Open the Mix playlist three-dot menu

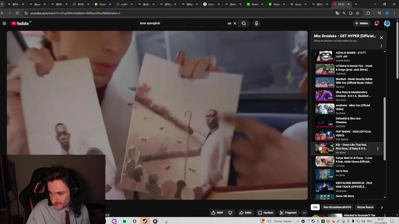[381, 46]
